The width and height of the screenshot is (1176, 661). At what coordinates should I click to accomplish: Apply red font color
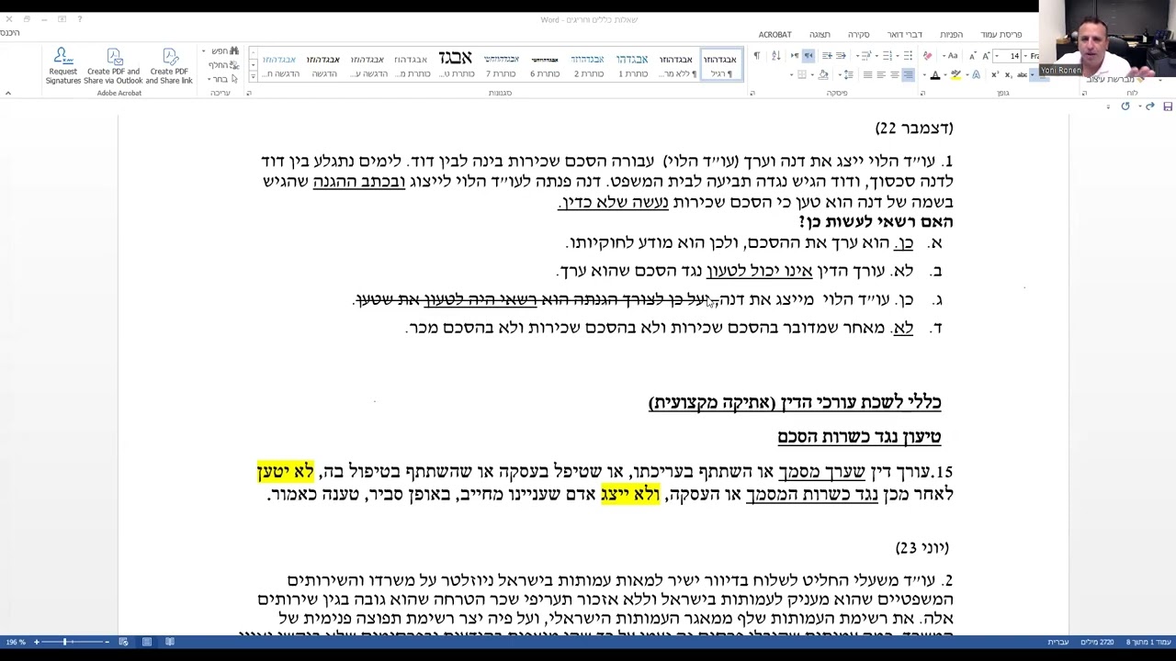coord(935,75)
